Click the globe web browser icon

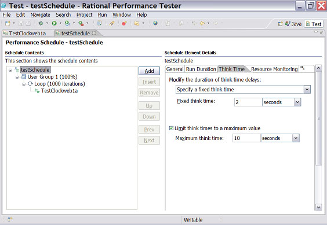coord(155,23)
